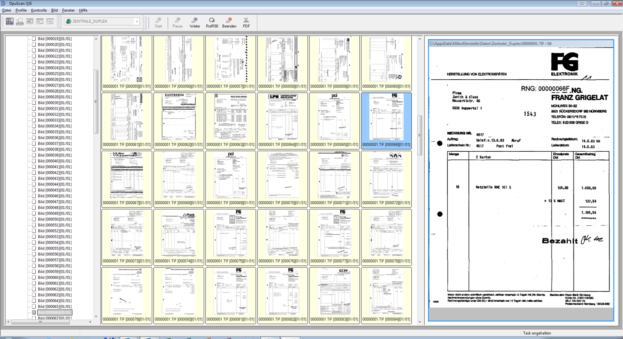Open the Kontrolle menu
The width and height of the screenshot is (623, 339).
39,10
